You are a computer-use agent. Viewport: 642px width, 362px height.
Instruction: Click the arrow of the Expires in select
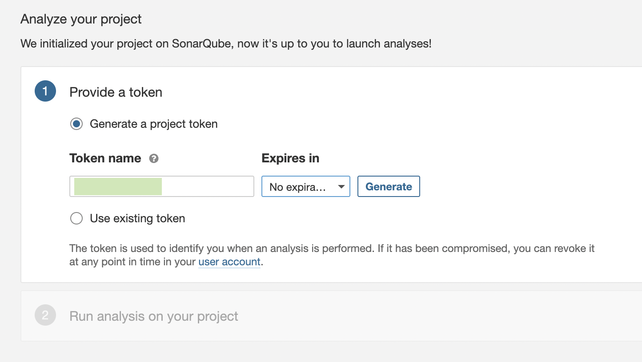341,187
